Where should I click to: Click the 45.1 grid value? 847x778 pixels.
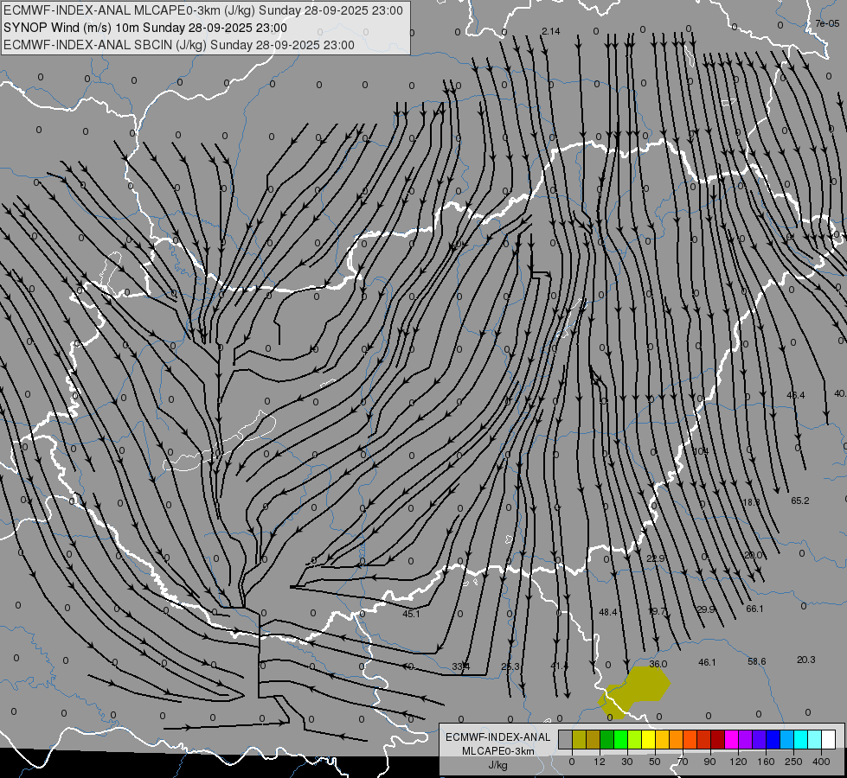[x=411, y=614]
